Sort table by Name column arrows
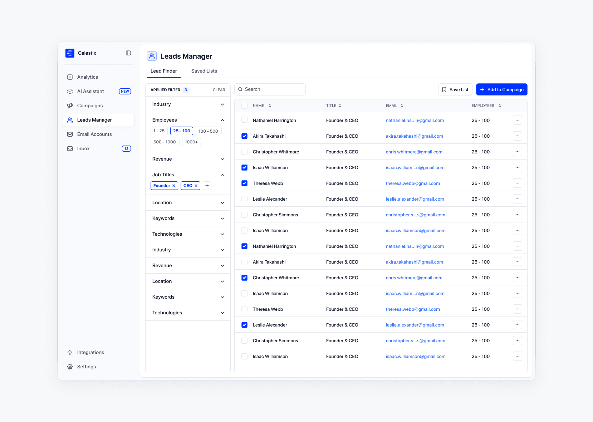Image resolution: width=593 pixels, height=422 pixels. tap(270, 105)
